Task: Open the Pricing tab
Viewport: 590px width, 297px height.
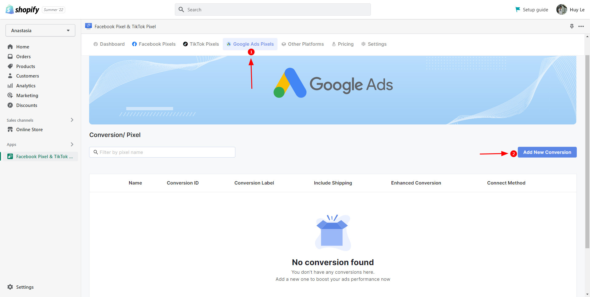Action: 343,44
